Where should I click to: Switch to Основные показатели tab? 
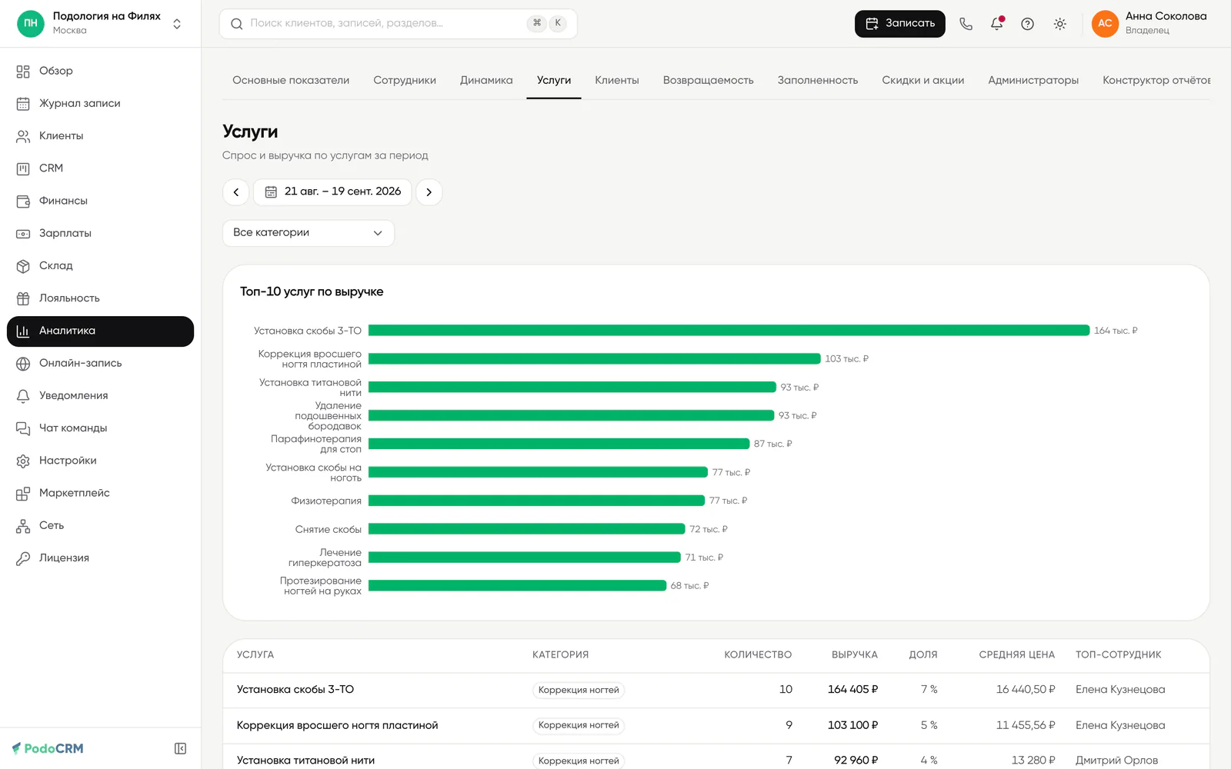tap(291, 80)
